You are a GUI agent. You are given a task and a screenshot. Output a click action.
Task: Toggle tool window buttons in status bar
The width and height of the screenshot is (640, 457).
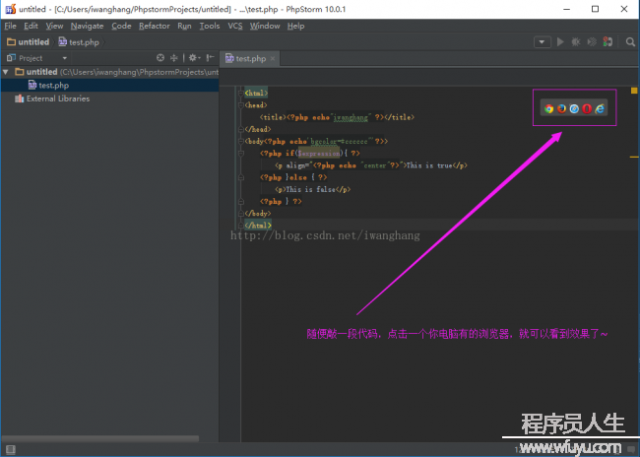tap(11, 450)
